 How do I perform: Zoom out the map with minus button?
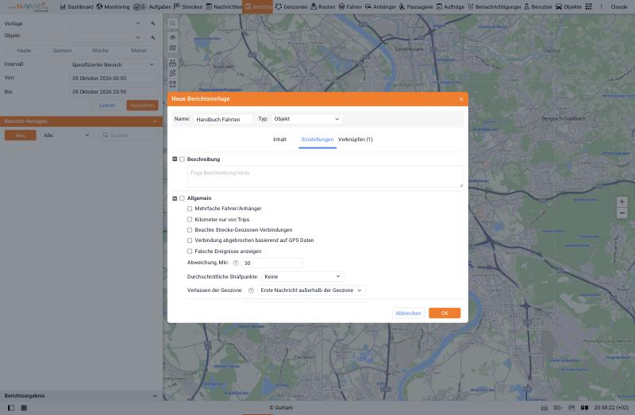click(622, 213)
